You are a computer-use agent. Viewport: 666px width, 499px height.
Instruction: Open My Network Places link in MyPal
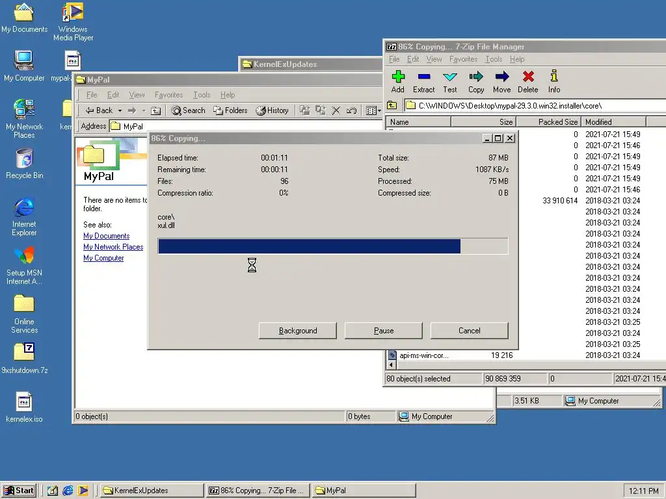[x=113, y=247]
